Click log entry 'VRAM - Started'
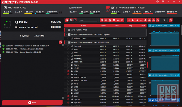This screenshot has height=107, width=182. click(27, 52)
